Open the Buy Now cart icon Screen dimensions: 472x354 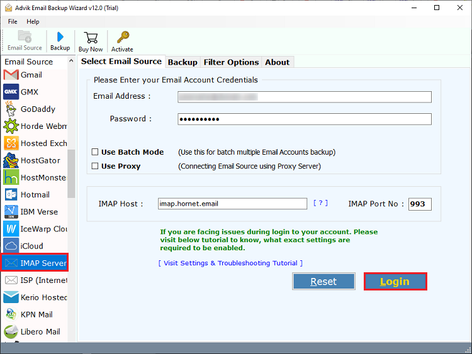coord(91,38)
